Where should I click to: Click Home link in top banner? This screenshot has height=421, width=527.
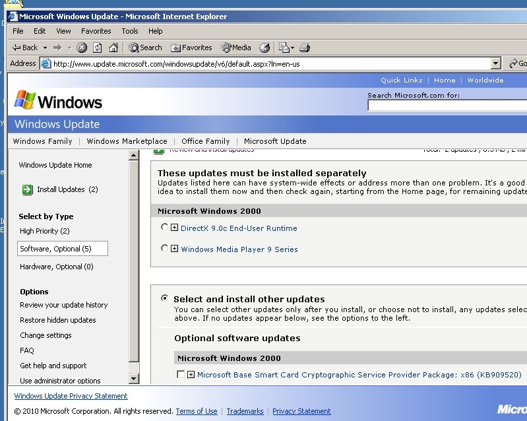click(445, 80)
